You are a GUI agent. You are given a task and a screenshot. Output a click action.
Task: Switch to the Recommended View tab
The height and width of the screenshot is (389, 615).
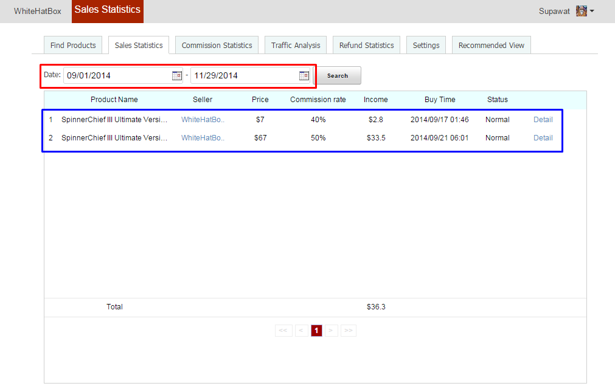point(491,45)
